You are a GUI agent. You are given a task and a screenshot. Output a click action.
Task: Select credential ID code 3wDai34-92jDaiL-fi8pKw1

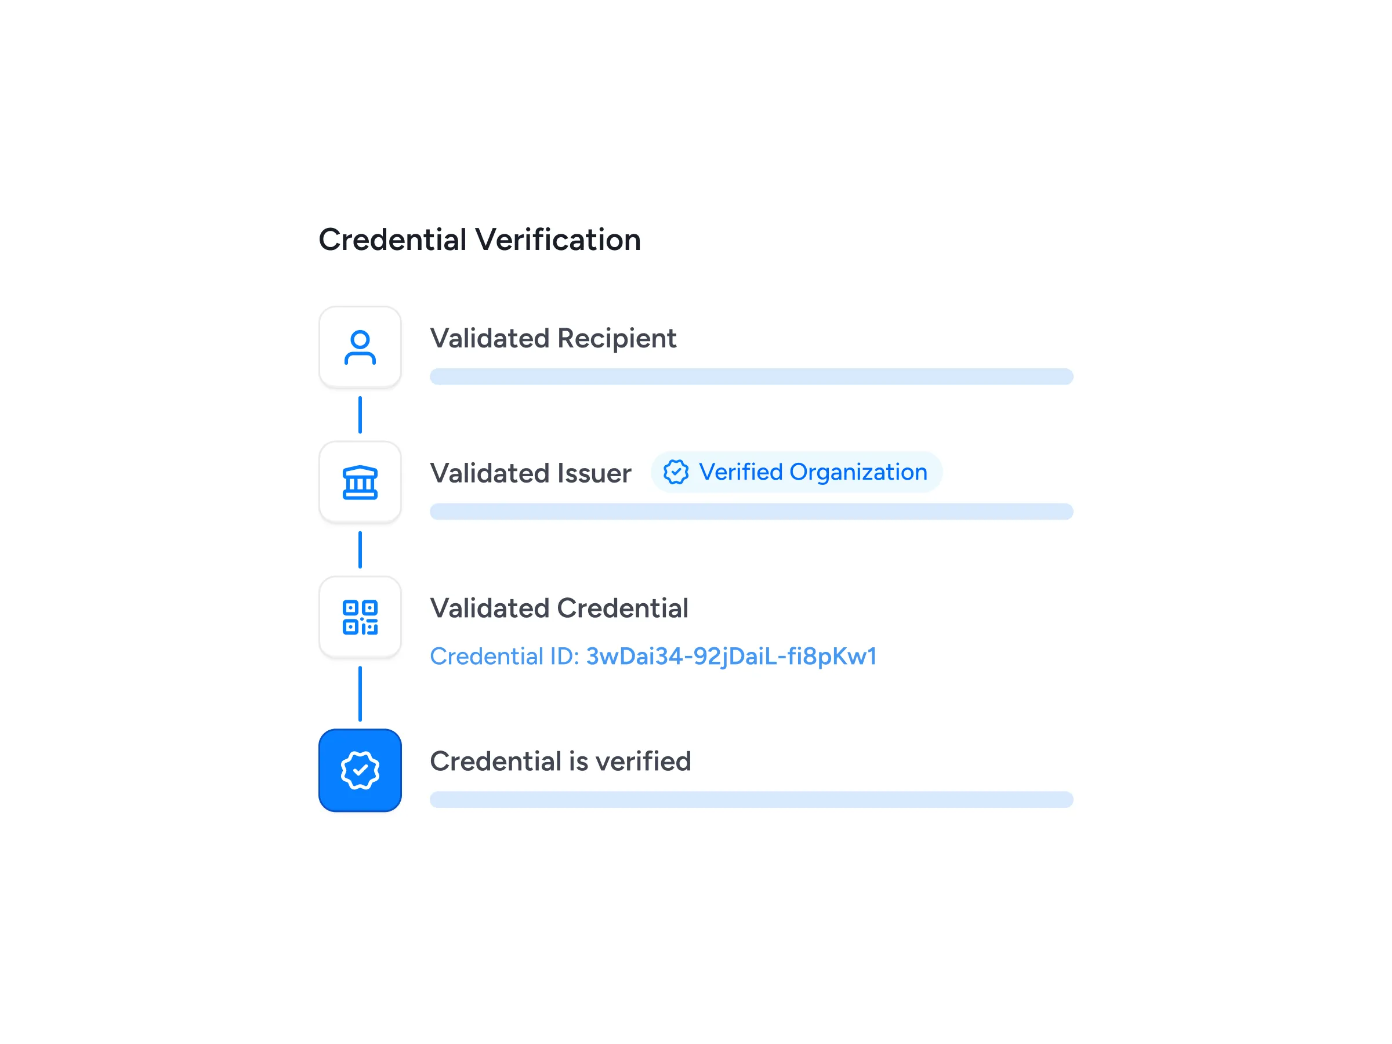point(731,657)
